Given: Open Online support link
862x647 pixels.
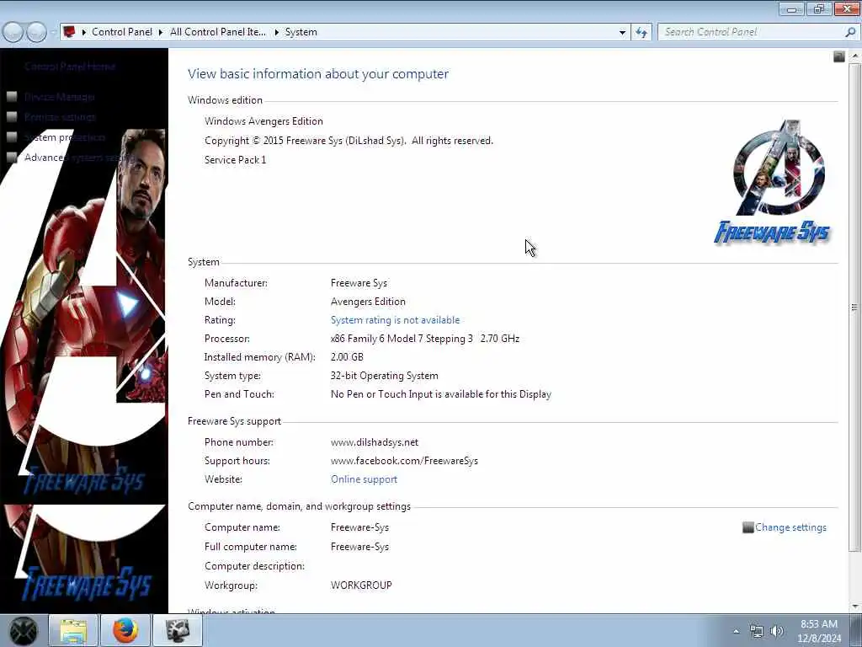Looking at the screenshot, I should [x=364, y=479].
